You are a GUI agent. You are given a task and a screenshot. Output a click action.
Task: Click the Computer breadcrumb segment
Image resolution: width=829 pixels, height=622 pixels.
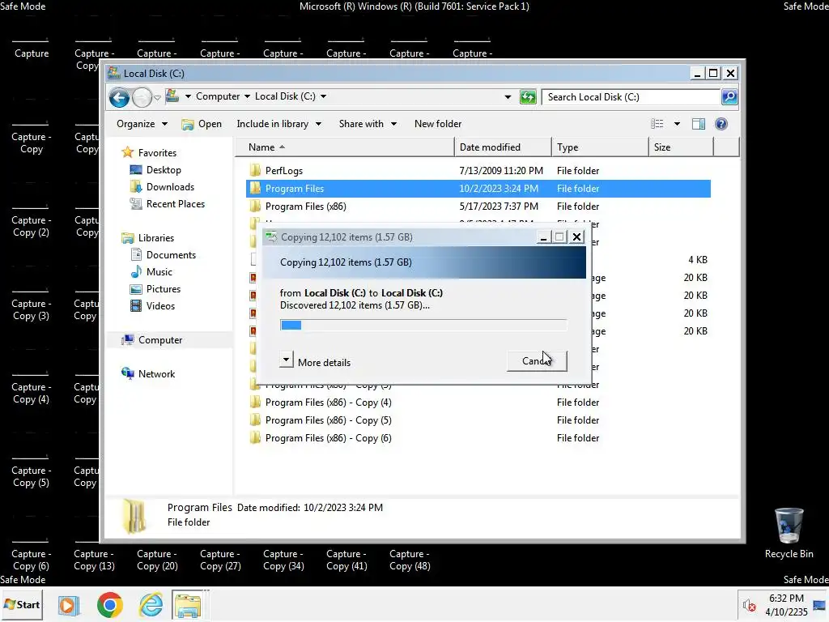218,96
